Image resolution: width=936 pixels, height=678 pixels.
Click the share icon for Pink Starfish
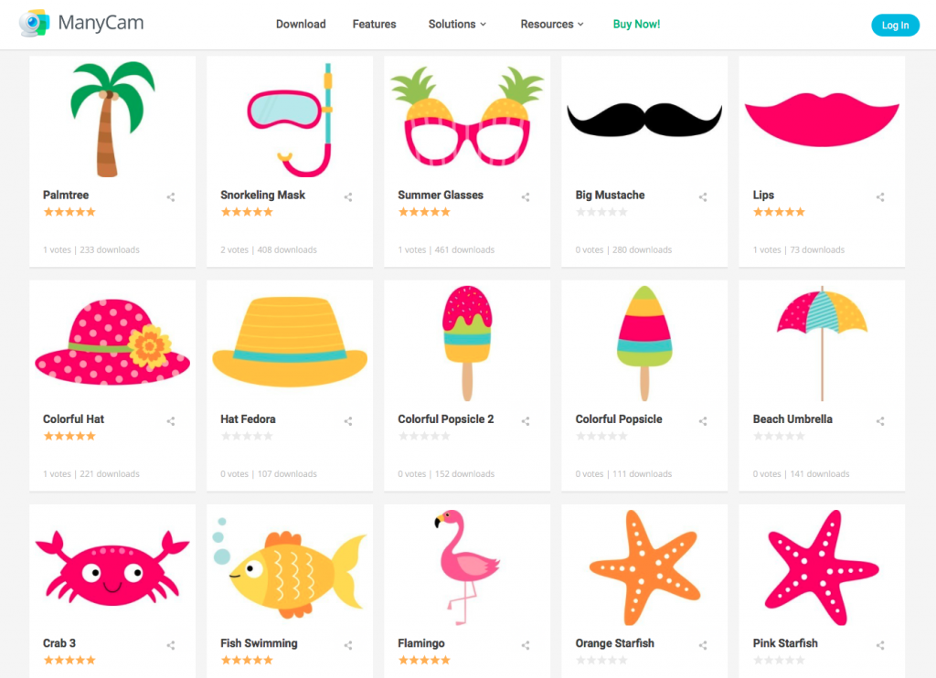pos(879,645)
